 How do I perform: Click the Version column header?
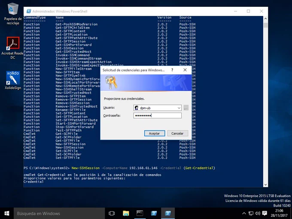coord(164,18)
